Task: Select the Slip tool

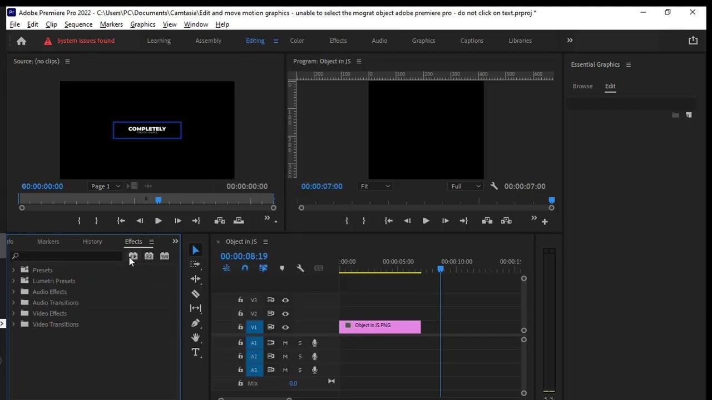Action: click(195, 308)
